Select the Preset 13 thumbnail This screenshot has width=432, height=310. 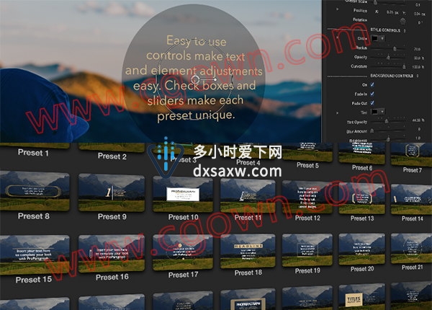(361, 198)
